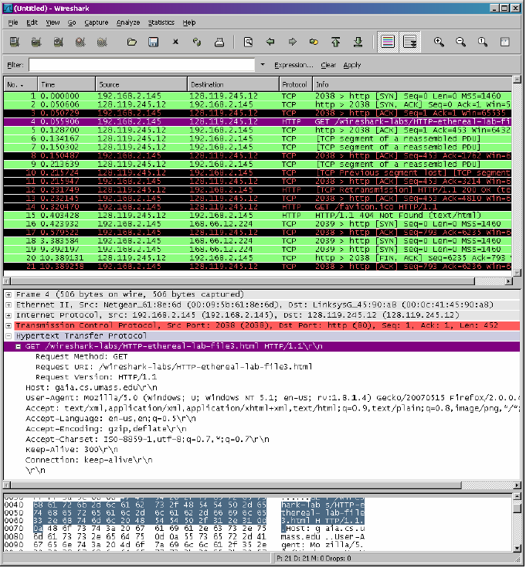
Task: Click the hex pane scroll-up arrow
Action: [x=517, y=497]
